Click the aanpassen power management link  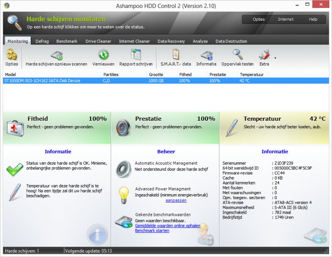176,200
